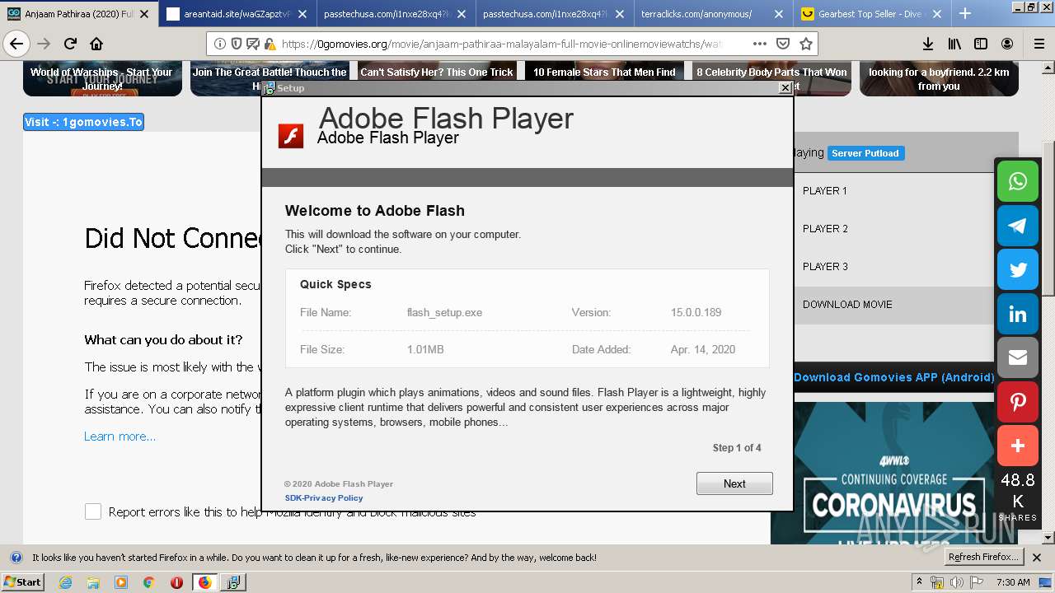Open 'Join The Great Battle' ad thumbnail
This screenshot has width=1055, height=593.
270,79
